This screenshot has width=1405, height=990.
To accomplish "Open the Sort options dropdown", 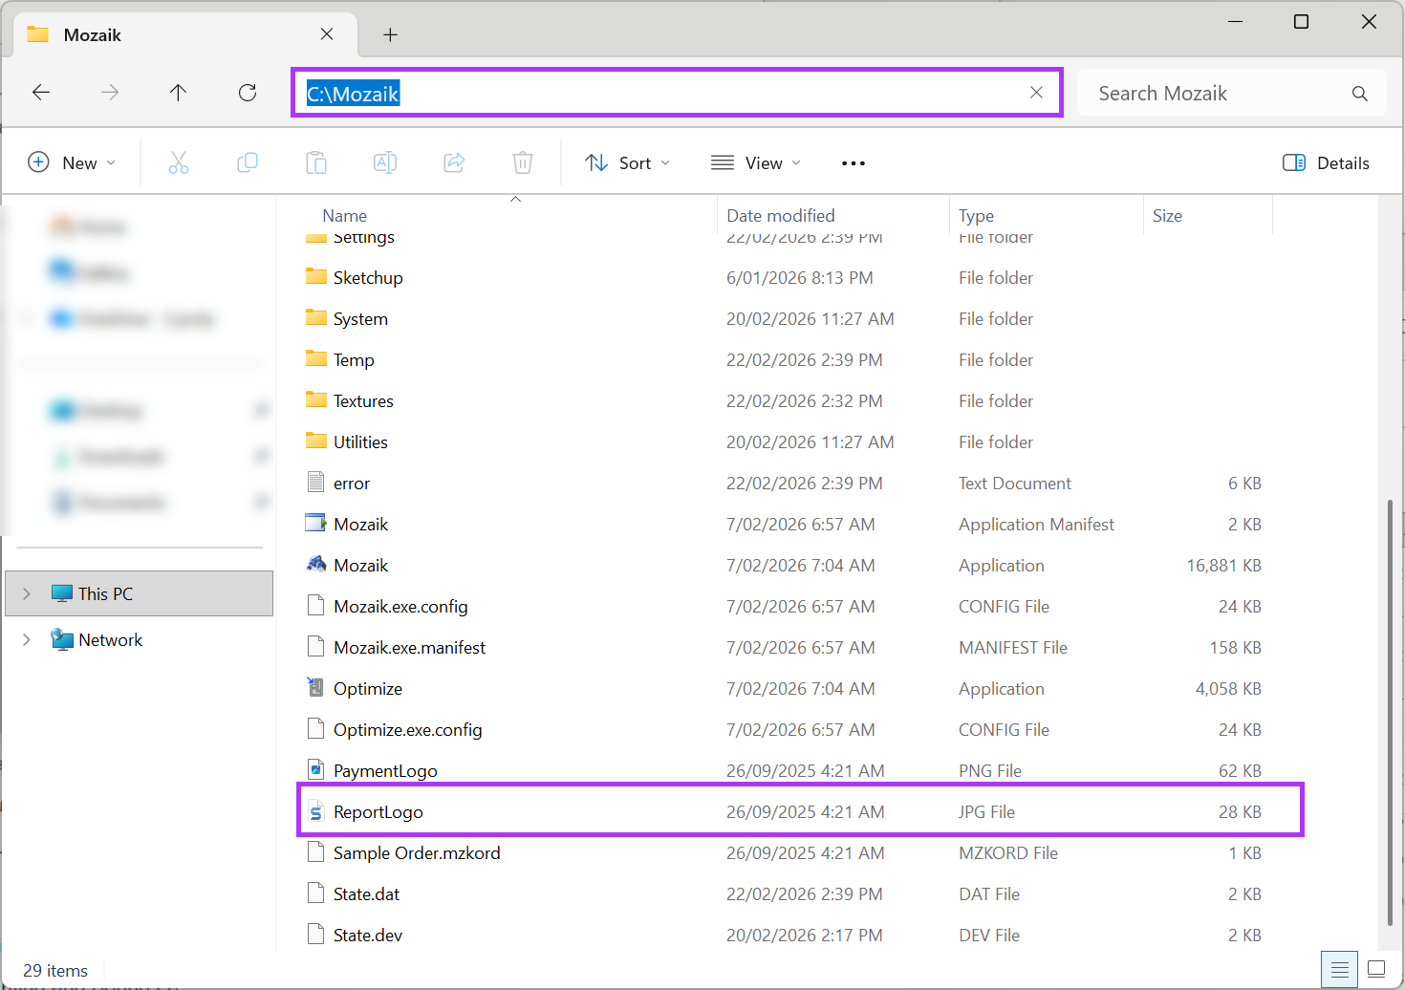I will pyautogui.click(x=627, y=162).
